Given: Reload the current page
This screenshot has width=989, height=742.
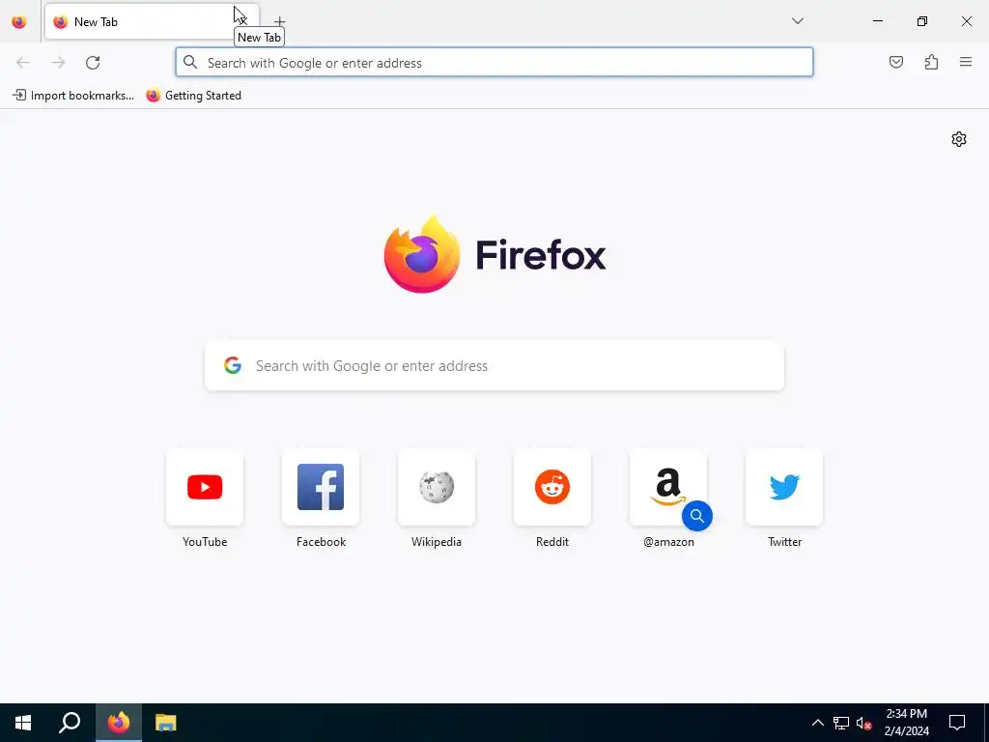Looking at the screenshot, I should pyautogui.click(x=93, y=63).
